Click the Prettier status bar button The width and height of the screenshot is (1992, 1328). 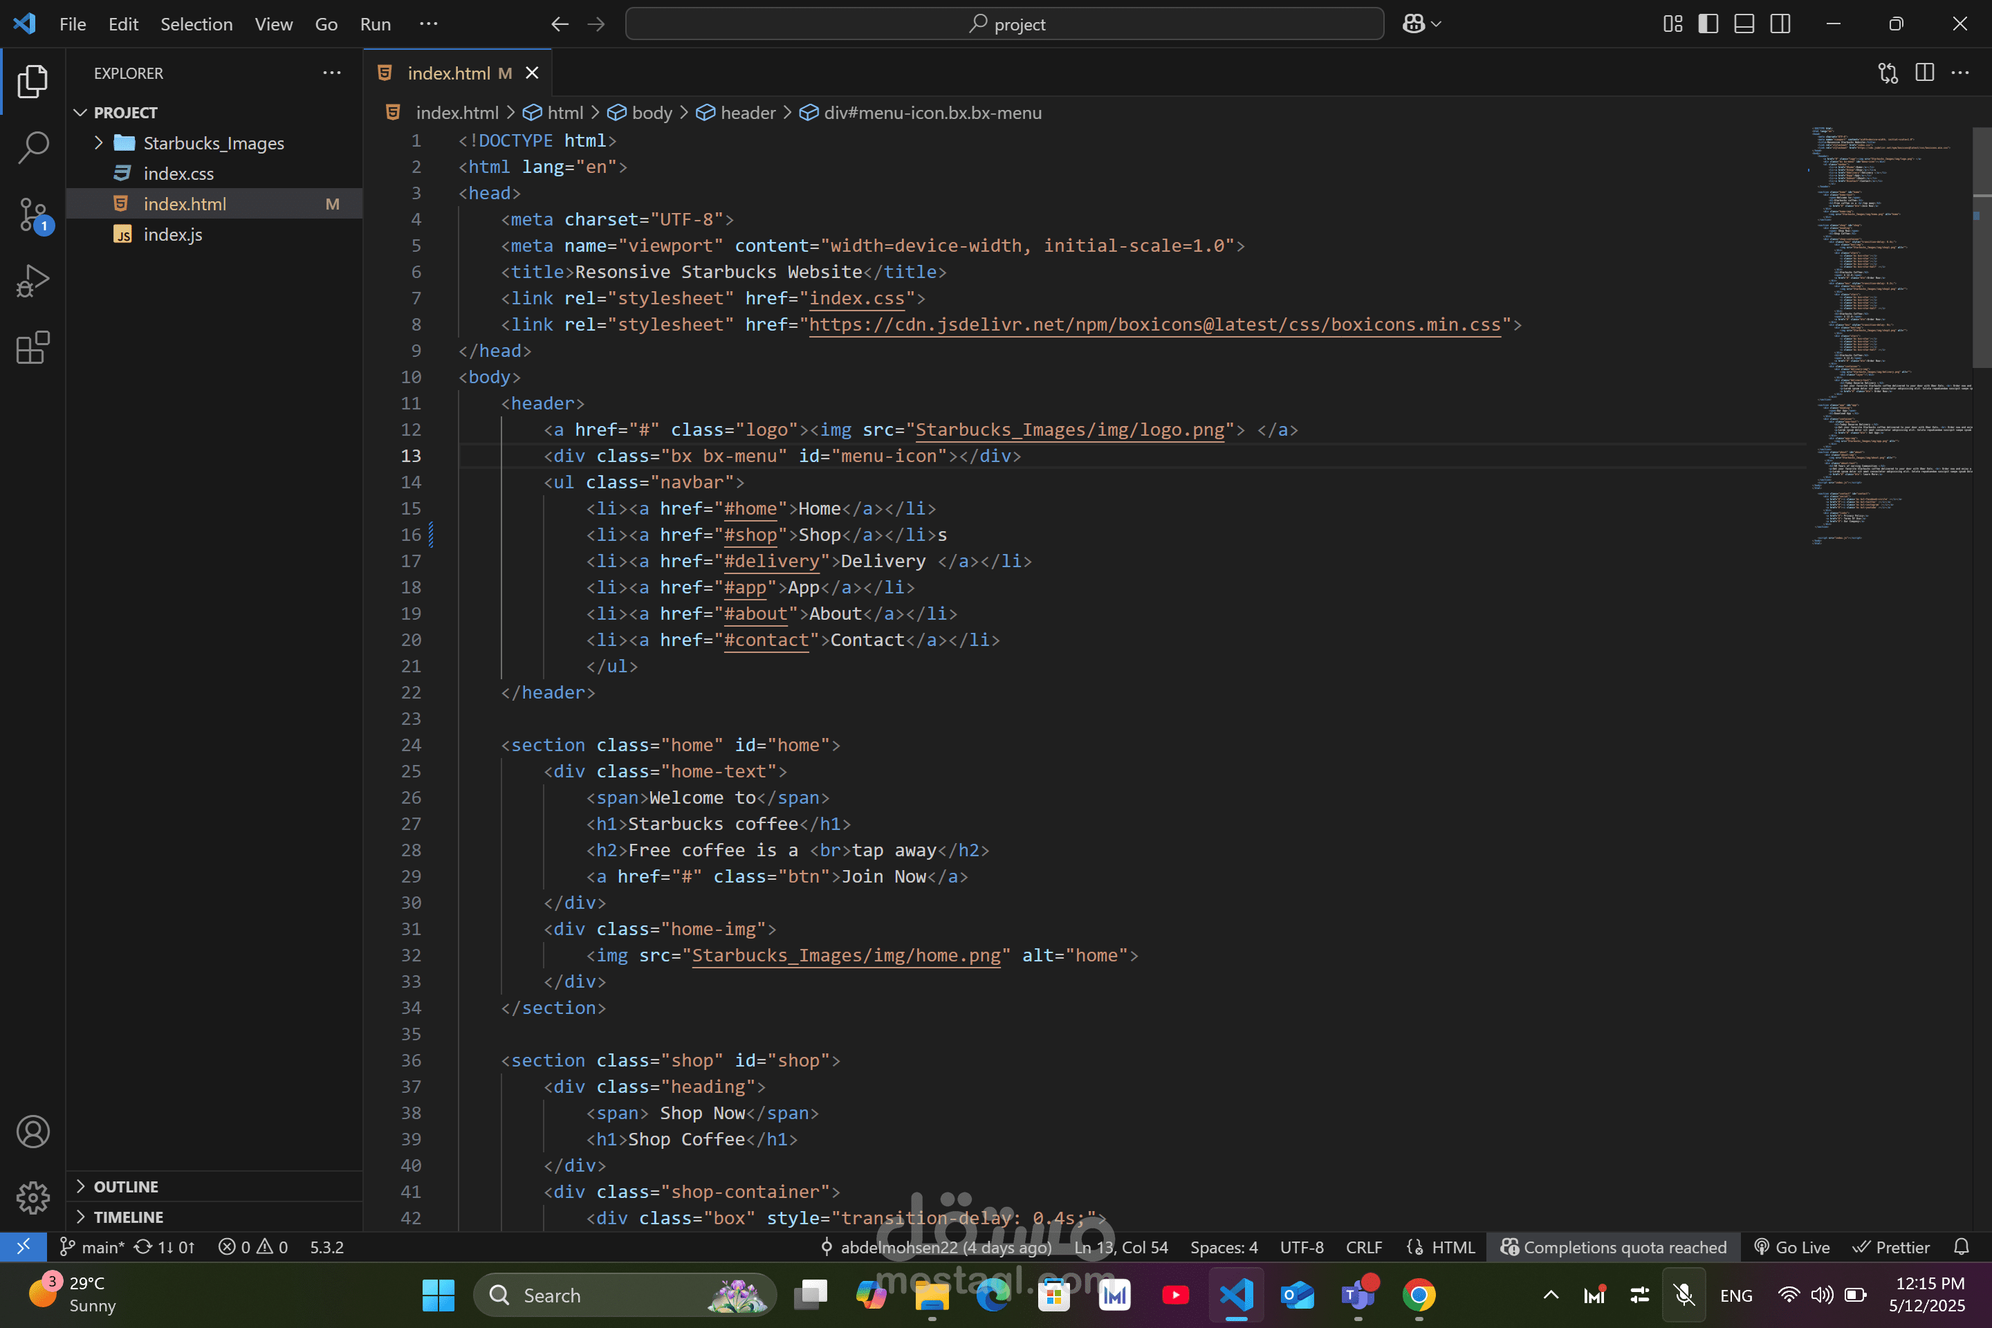point(1891,1246)
